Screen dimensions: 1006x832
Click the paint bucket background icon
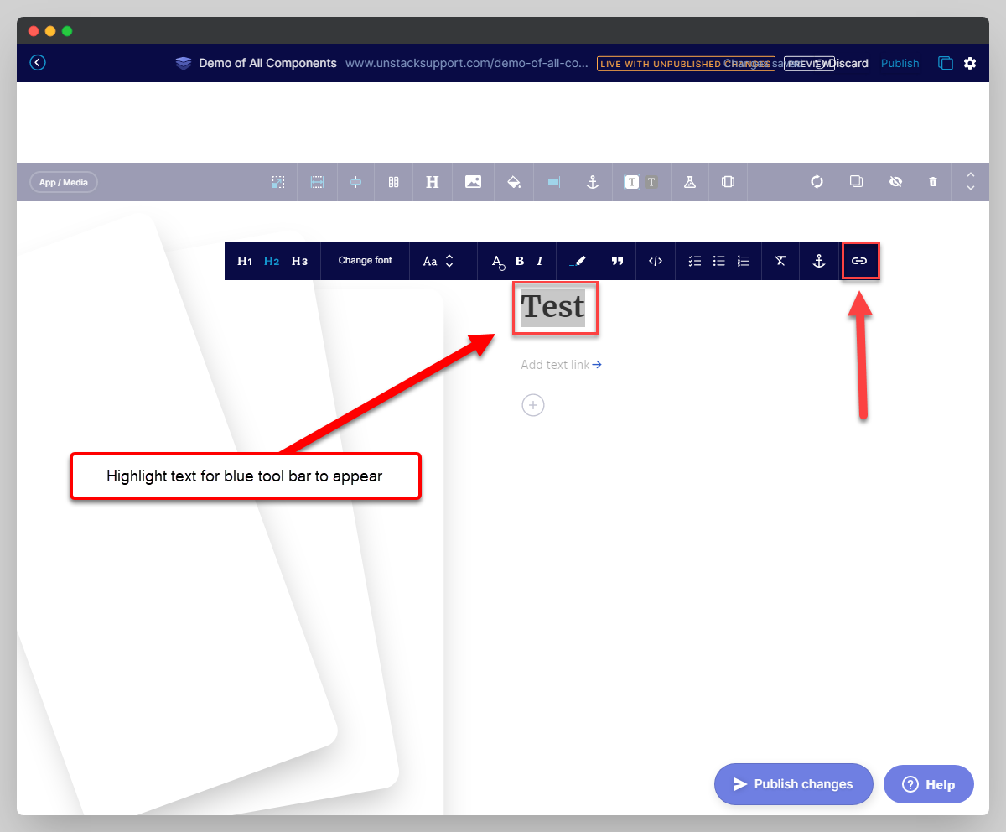pos(514,182)
